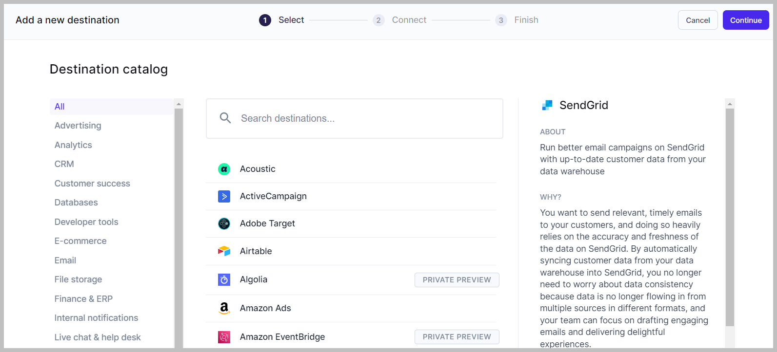Open the Email destinations category
777x352 pixels.
click(65, 260)
